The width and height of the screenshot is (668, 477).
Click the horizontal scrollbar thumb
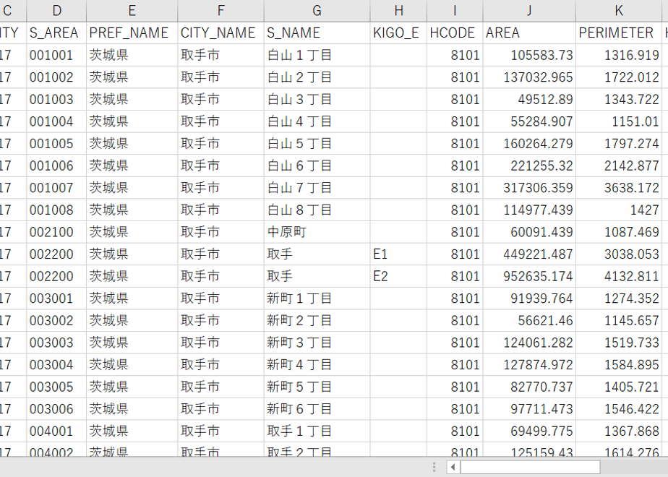(x=530, y=467)
